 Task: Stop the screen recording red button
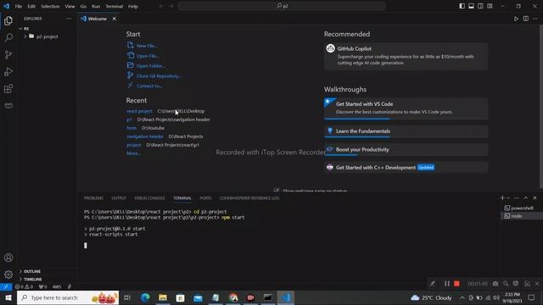[x=456, y=284]
